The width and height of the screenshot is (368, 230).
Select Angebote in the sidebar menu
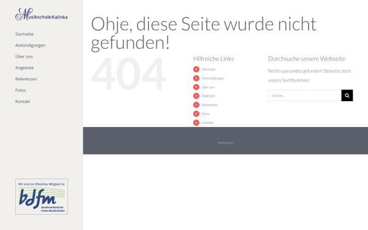coord(25,68)
